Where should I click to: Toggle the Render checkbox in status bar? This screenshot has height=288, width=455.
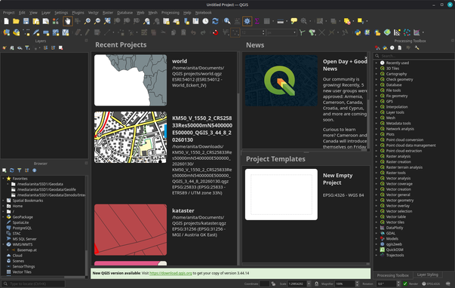(x=405, y=283)
